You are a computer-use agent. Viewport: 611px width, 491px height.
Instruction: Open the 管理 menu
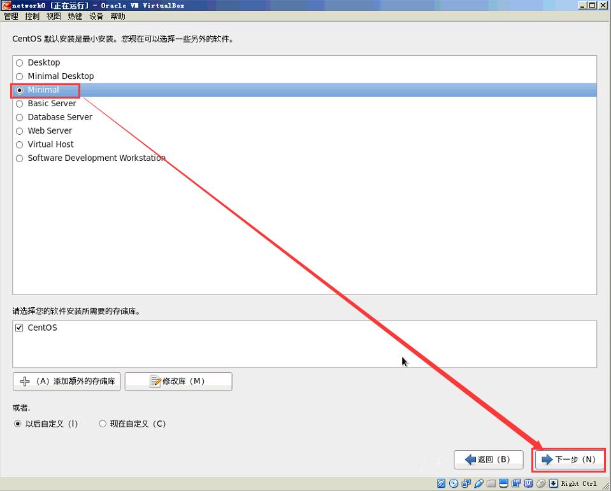pos(11,17)
